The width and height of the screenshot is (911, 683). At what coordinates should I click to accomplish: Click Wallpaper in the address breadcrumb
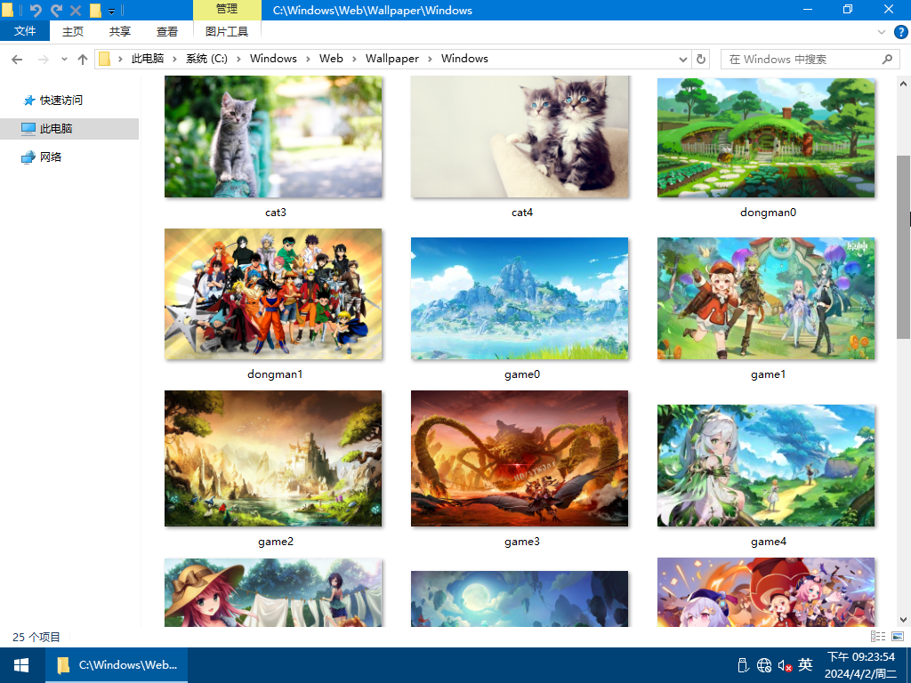coord(391,59)
